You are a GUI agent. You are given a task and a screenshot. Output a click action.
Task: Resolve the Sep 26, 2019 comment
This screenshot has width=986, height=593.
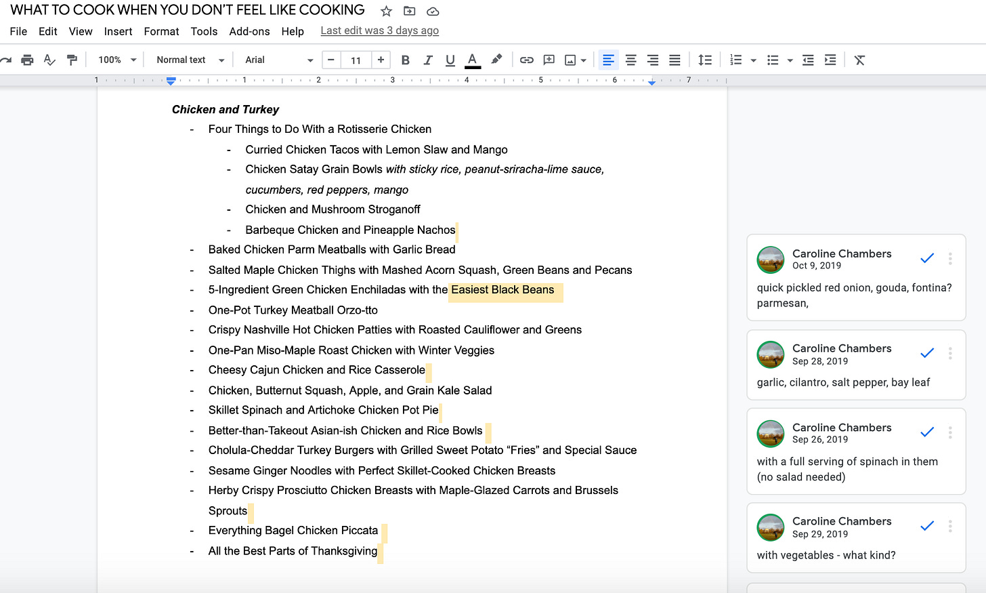click(x=927, y=432)
